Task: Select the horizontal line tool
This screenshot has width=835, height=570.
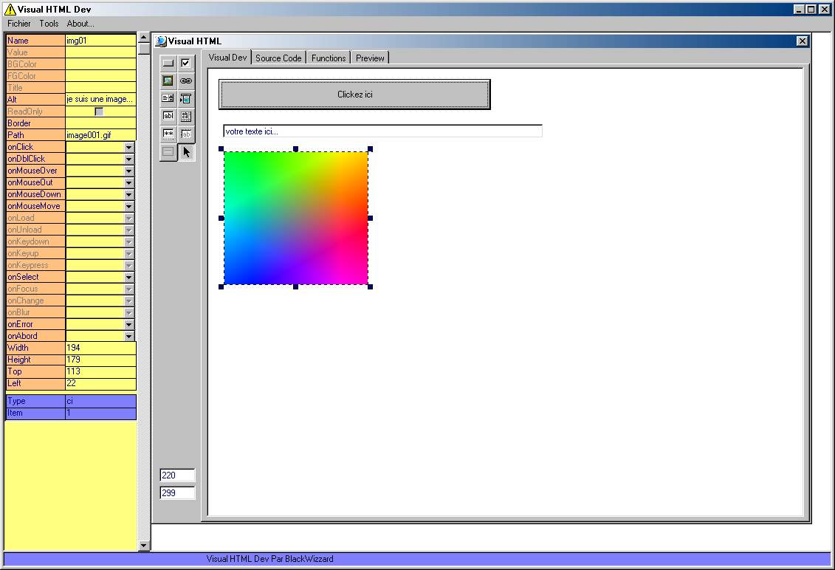Action: [x=168, y=152]
